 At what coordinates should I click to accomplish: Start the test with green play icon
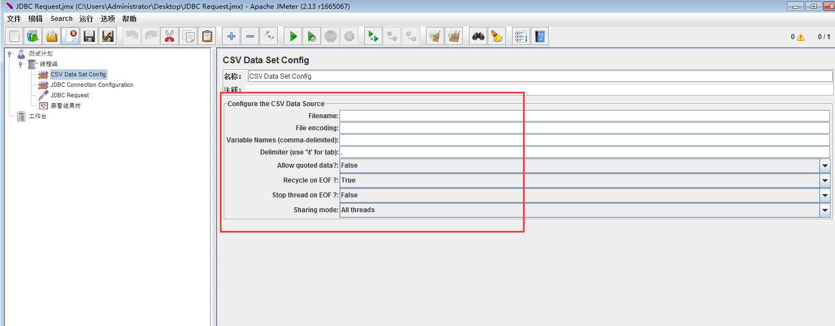[293, 36]
